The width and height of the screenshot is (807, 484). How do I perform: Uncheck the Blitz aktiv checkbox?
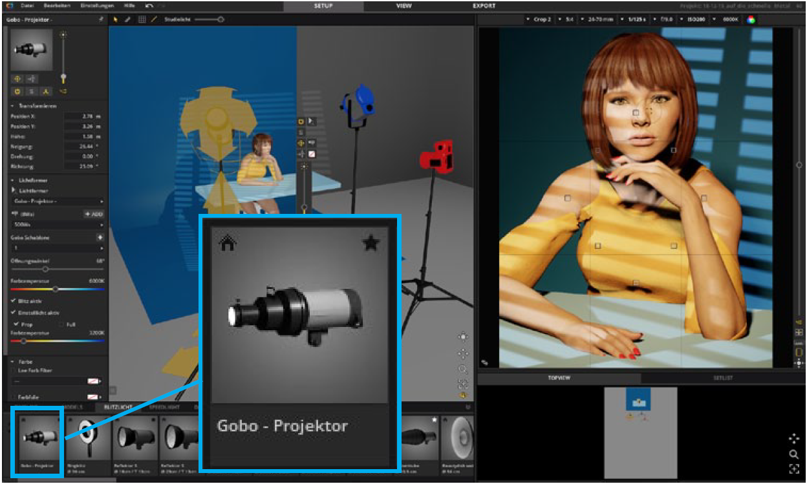tap(14, 301)
